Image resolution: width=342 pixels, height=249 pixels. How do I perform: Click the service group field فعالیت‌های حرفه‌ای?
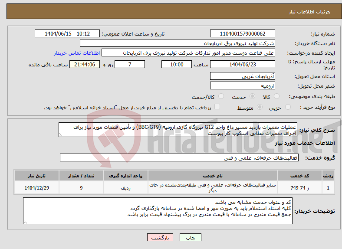pos(179,157)
